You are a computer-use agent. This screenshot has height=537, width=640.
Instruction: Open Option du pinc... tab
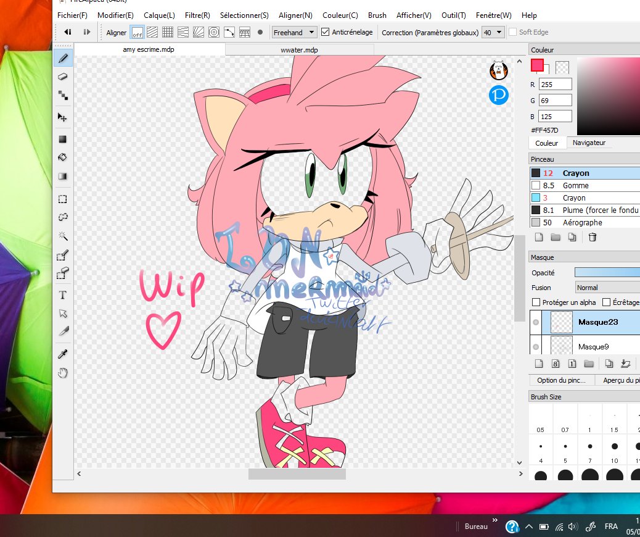561,380
